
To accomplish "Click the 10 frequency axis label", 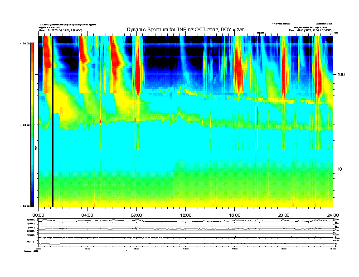I will (x=340, y=169).
